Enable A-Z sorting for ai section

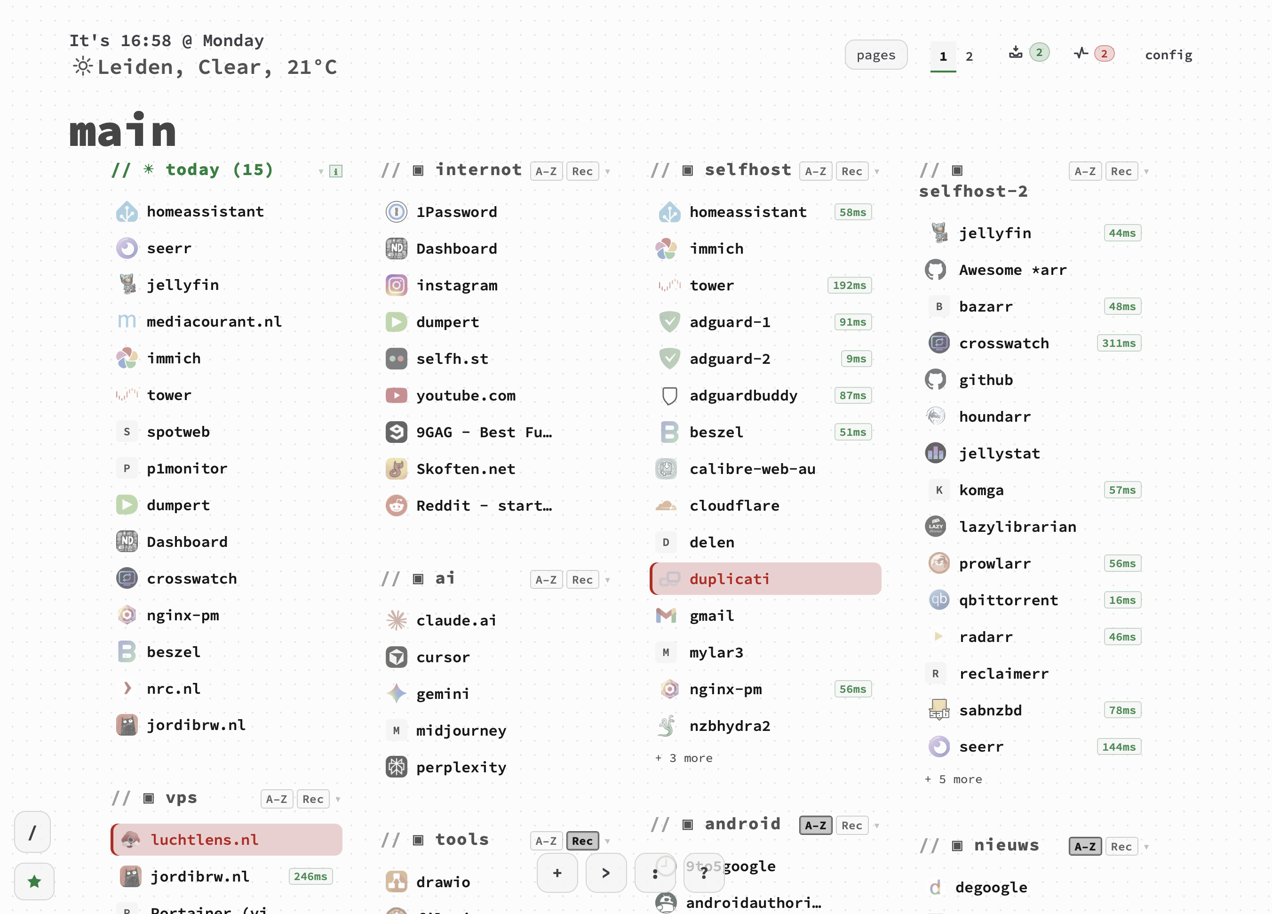(x=546, y=579)
